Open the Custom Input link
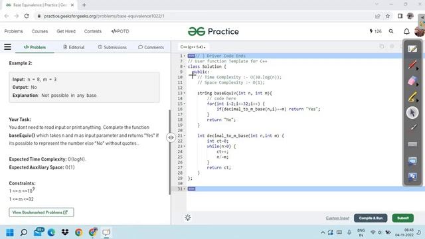Image resolution: width=425 pixels, height=239 pixels. 337,218
